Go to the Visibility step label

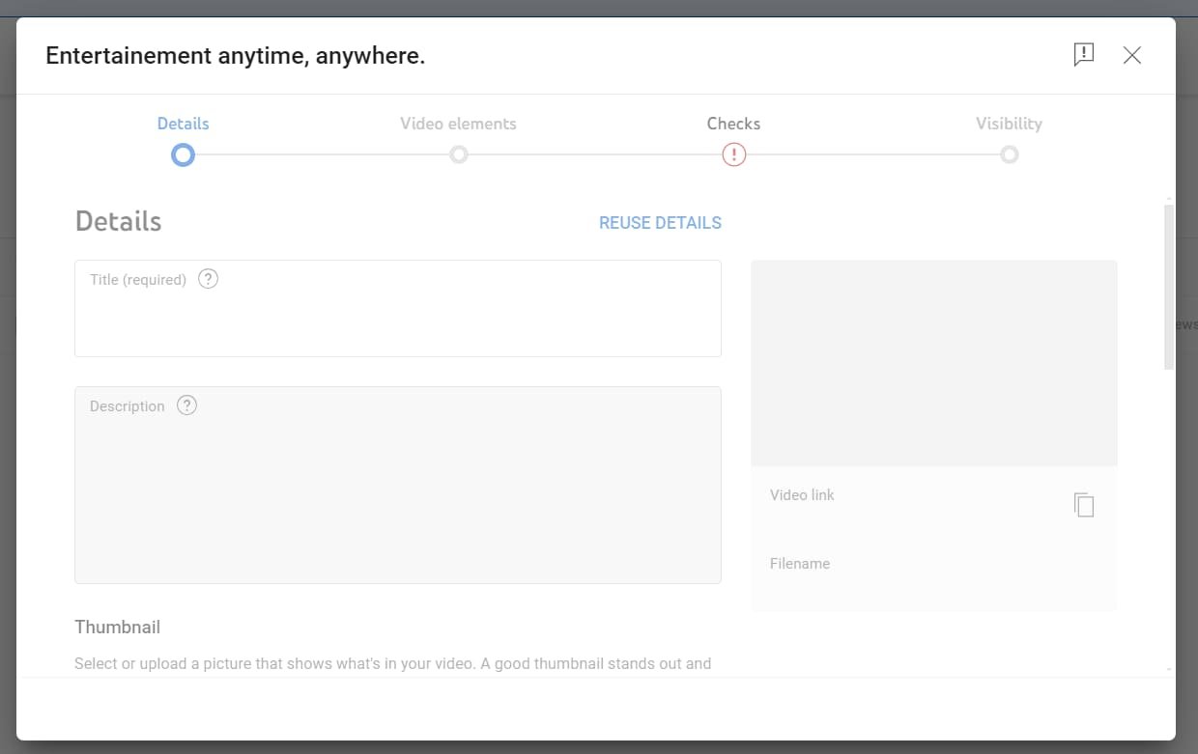tap(1009, 124)
